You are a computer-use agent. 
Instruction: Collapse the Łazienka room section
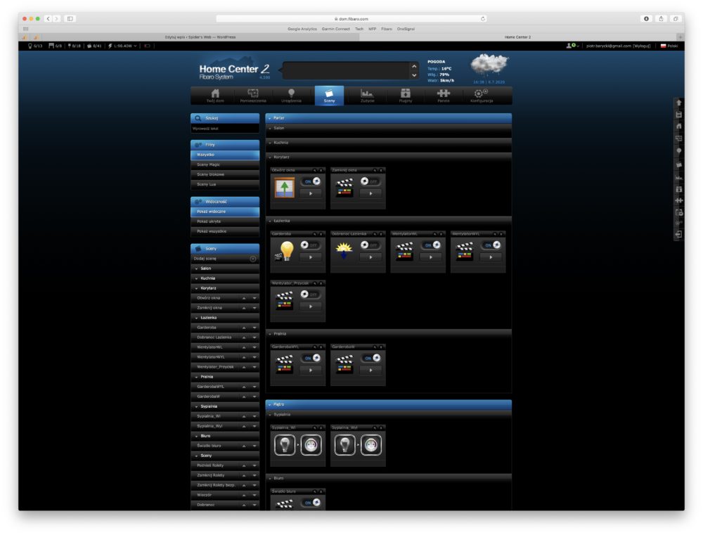coord(389,221)
